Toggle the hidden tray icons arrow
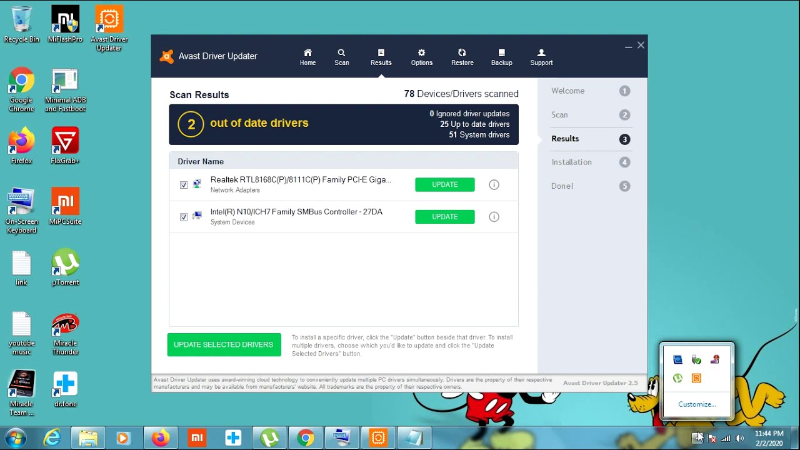Image resolution: width=800 pixels, height=450 pixels. tap(697, 438)
